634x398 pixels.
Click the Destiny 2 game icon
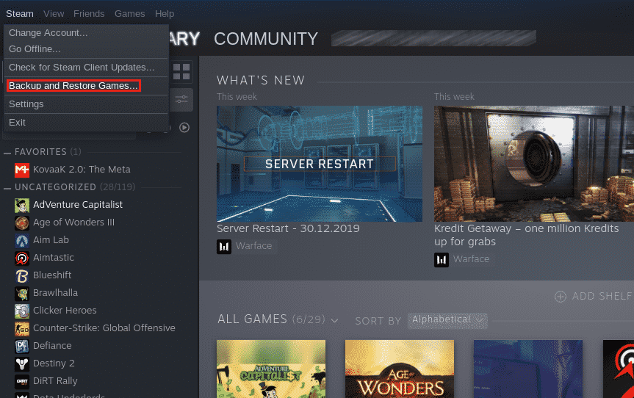(x=22, y=364)
